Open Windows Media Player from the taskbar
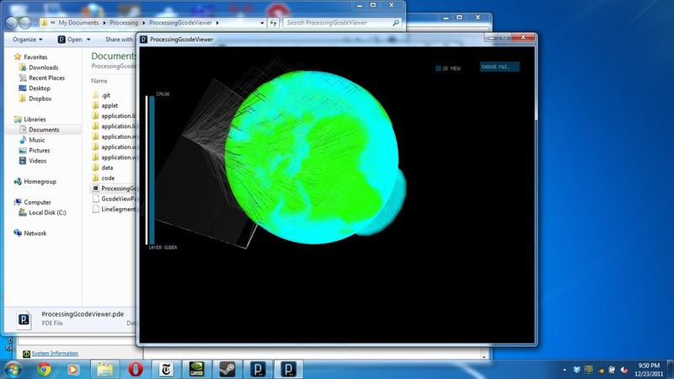This screenshot has width=674, height=379. [73, 370]
